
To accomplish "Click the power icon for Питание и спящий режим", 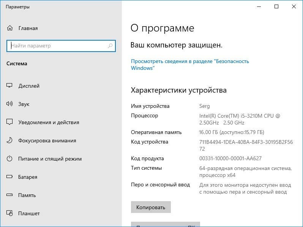I will tap(10, 159).
